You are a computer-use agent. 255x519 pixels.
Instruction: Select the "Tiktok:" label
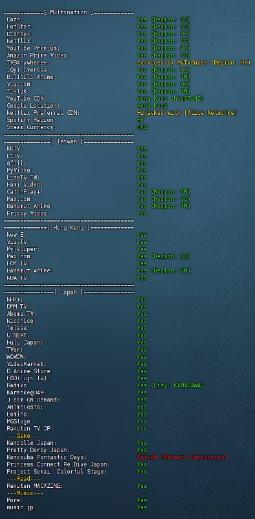click(x=18, y=91)
